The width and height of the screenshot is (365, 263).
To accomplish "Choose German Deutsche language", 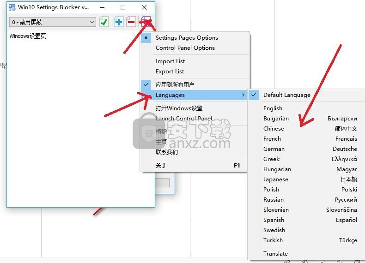I will click(x=307, y=149).
